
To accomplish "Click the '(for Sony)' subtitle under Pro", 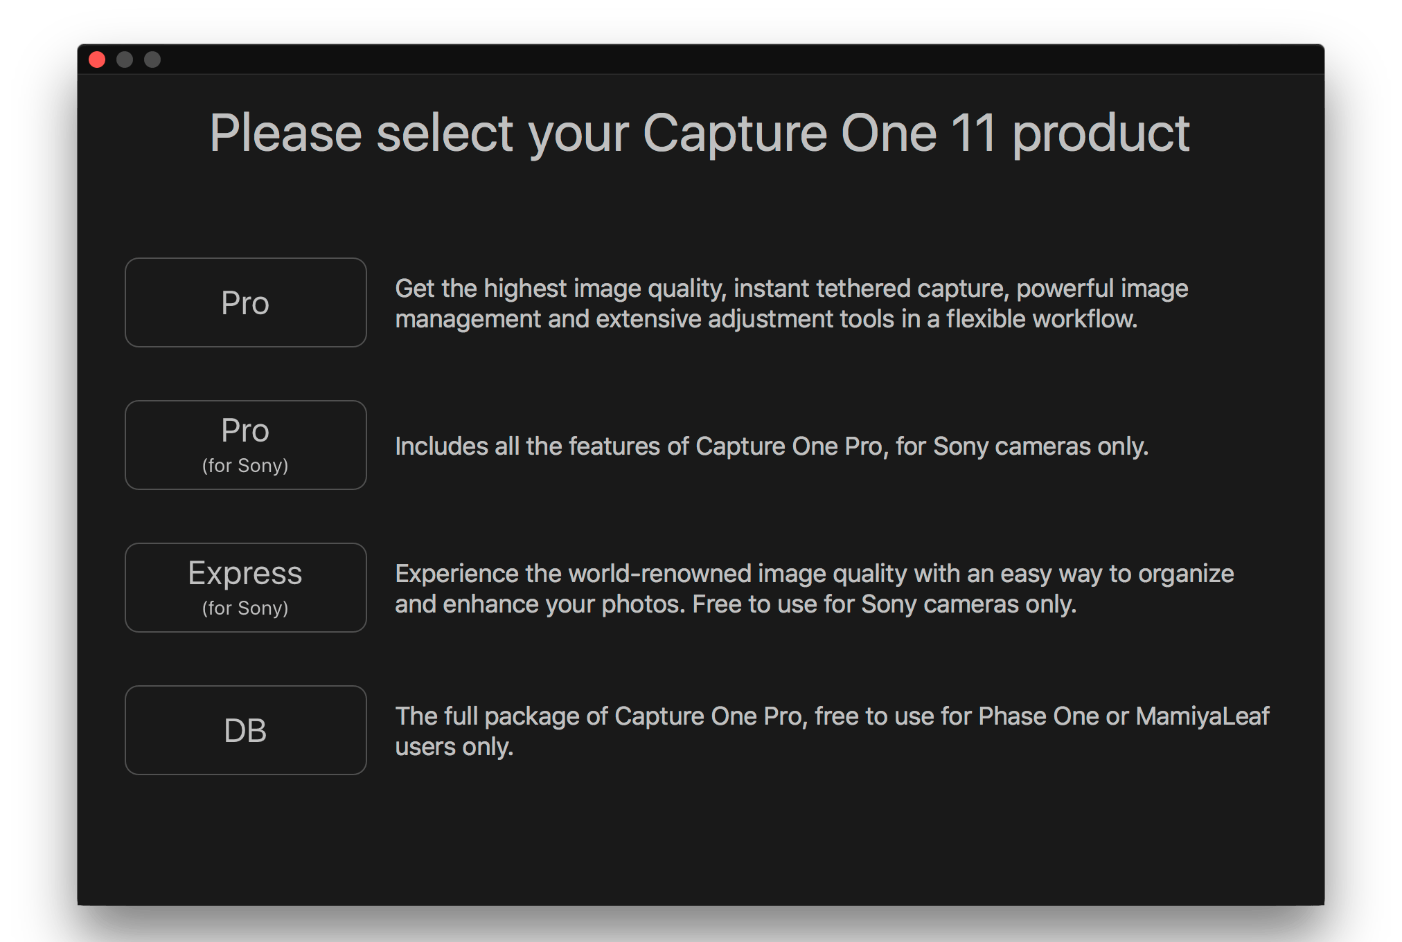I will (x=245, y=466).
